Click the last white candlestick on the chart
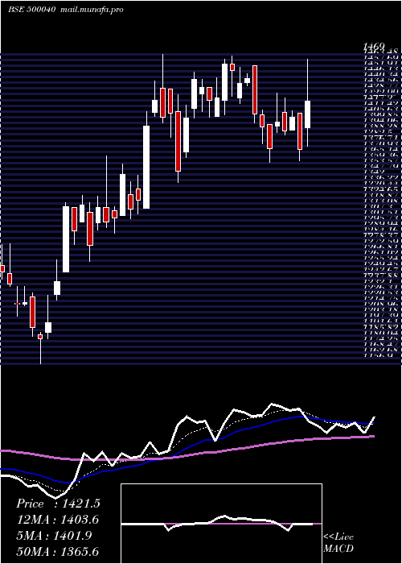This screenshot has height=564, width=402. point(308,114)
